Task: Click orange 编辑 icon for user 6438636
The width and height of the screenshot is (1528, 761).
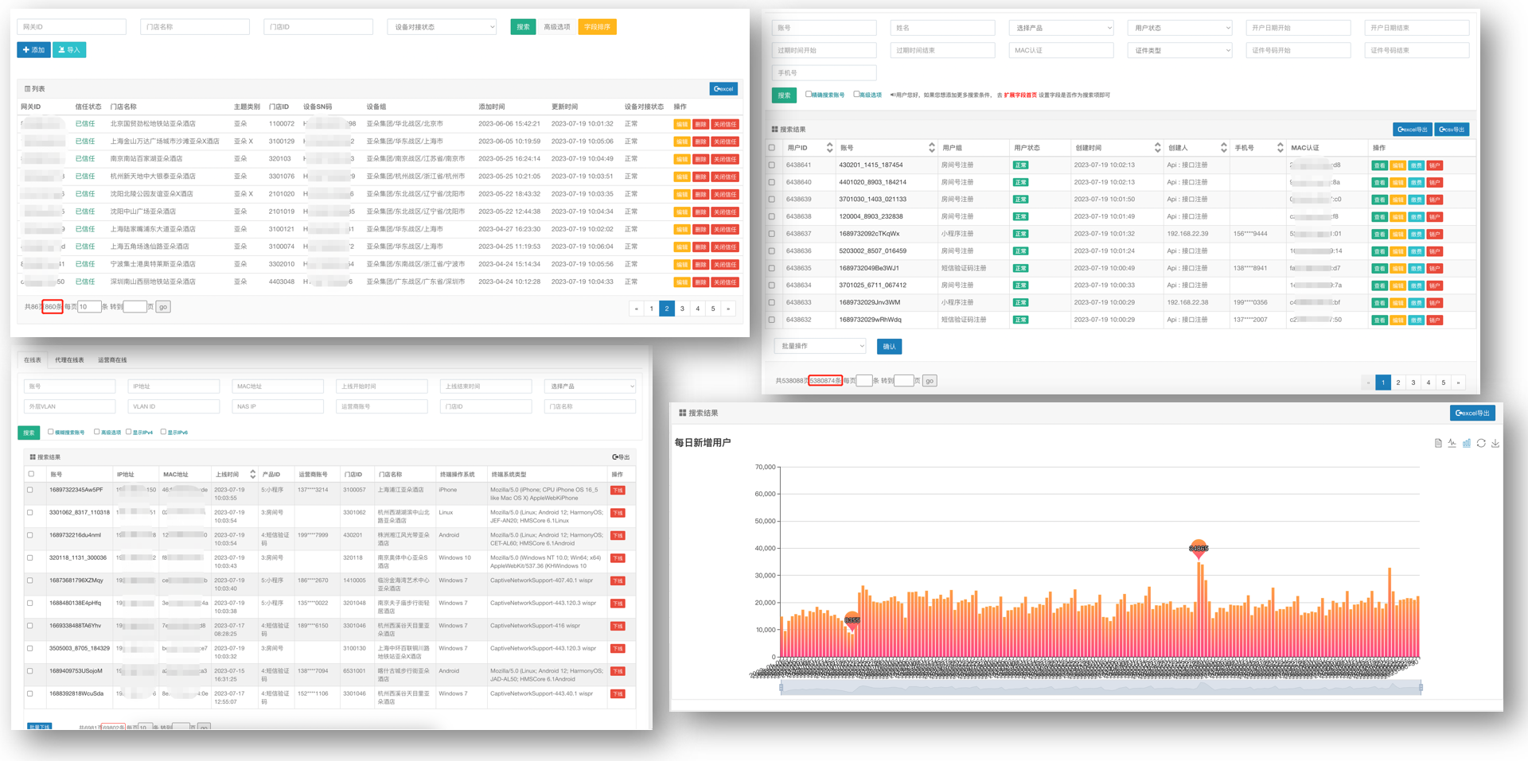Action: click(x=1397, y=251)
